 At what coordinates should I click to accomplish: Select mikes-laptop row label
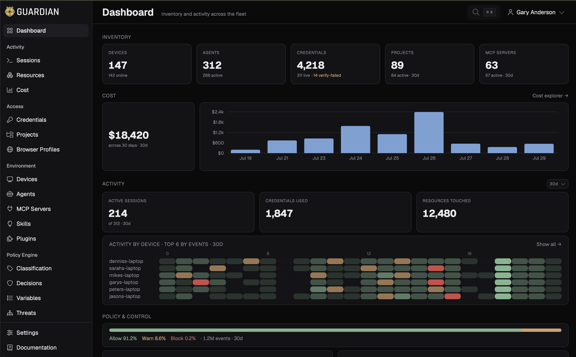(124, 275)
